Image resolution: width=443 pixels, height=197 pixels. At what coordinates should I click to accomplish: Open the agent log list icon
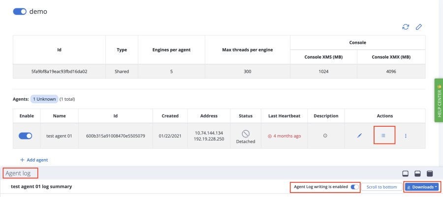[x=383, y=136]
